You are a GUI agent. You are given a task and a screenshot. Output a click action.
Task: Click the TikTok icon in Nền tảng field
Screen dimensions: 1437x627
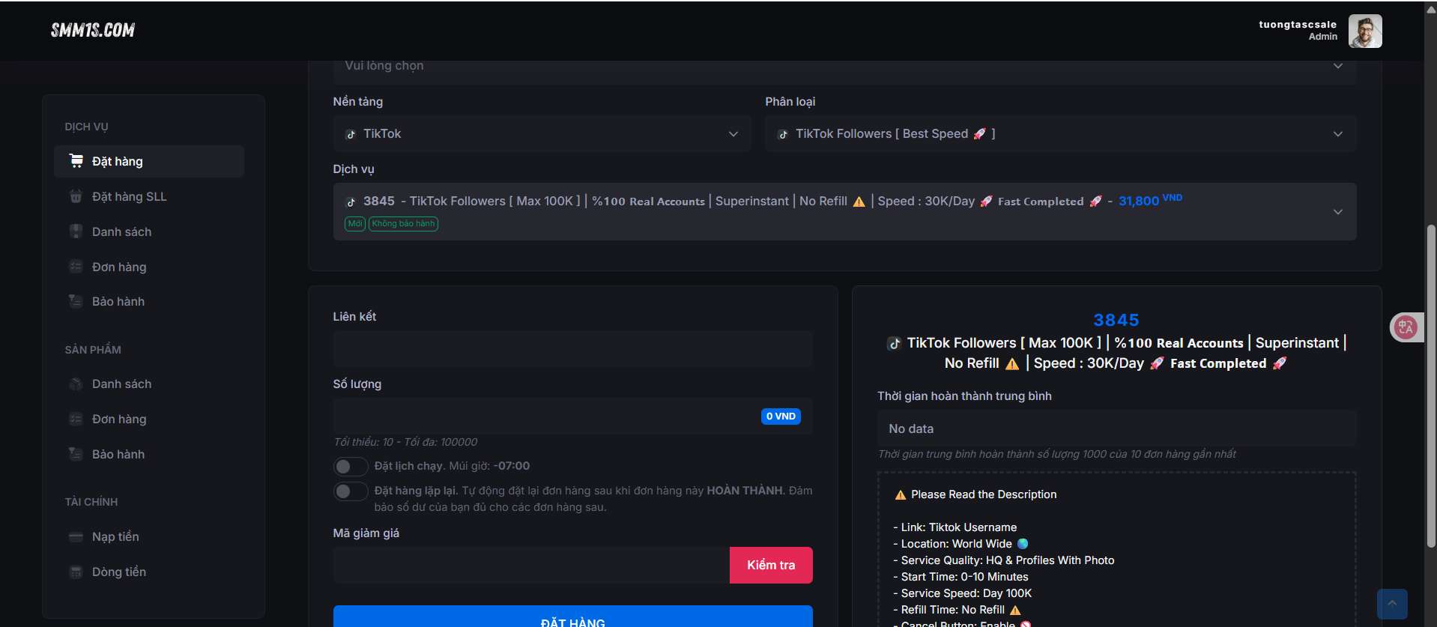click(351, 134)
